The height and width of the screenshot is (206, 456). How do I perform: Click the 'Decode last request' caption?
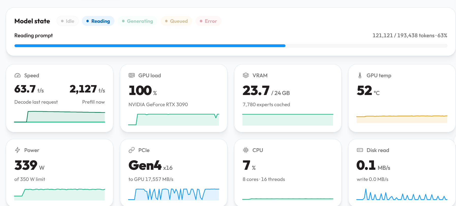tap(36, 102)
